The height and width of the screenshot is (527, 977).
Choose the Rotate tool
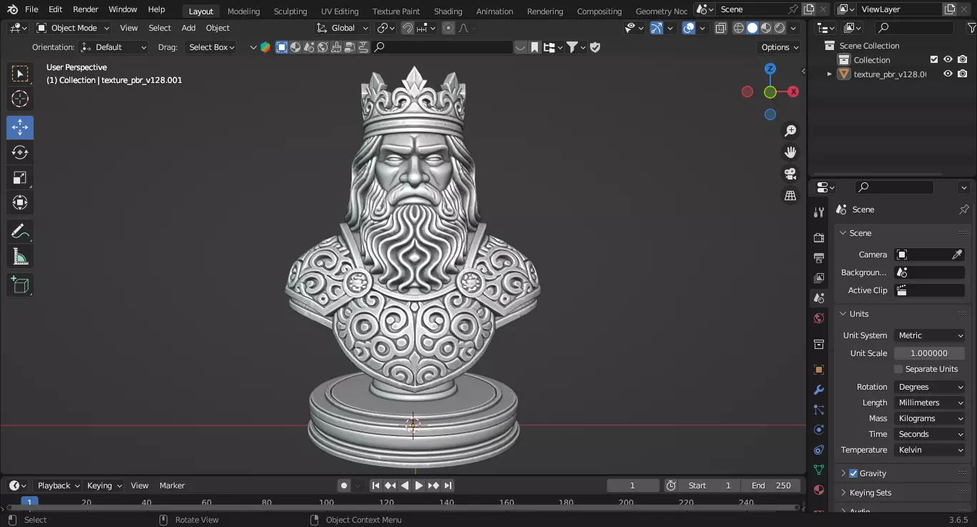pyautogui.click(x=20, y=152)
